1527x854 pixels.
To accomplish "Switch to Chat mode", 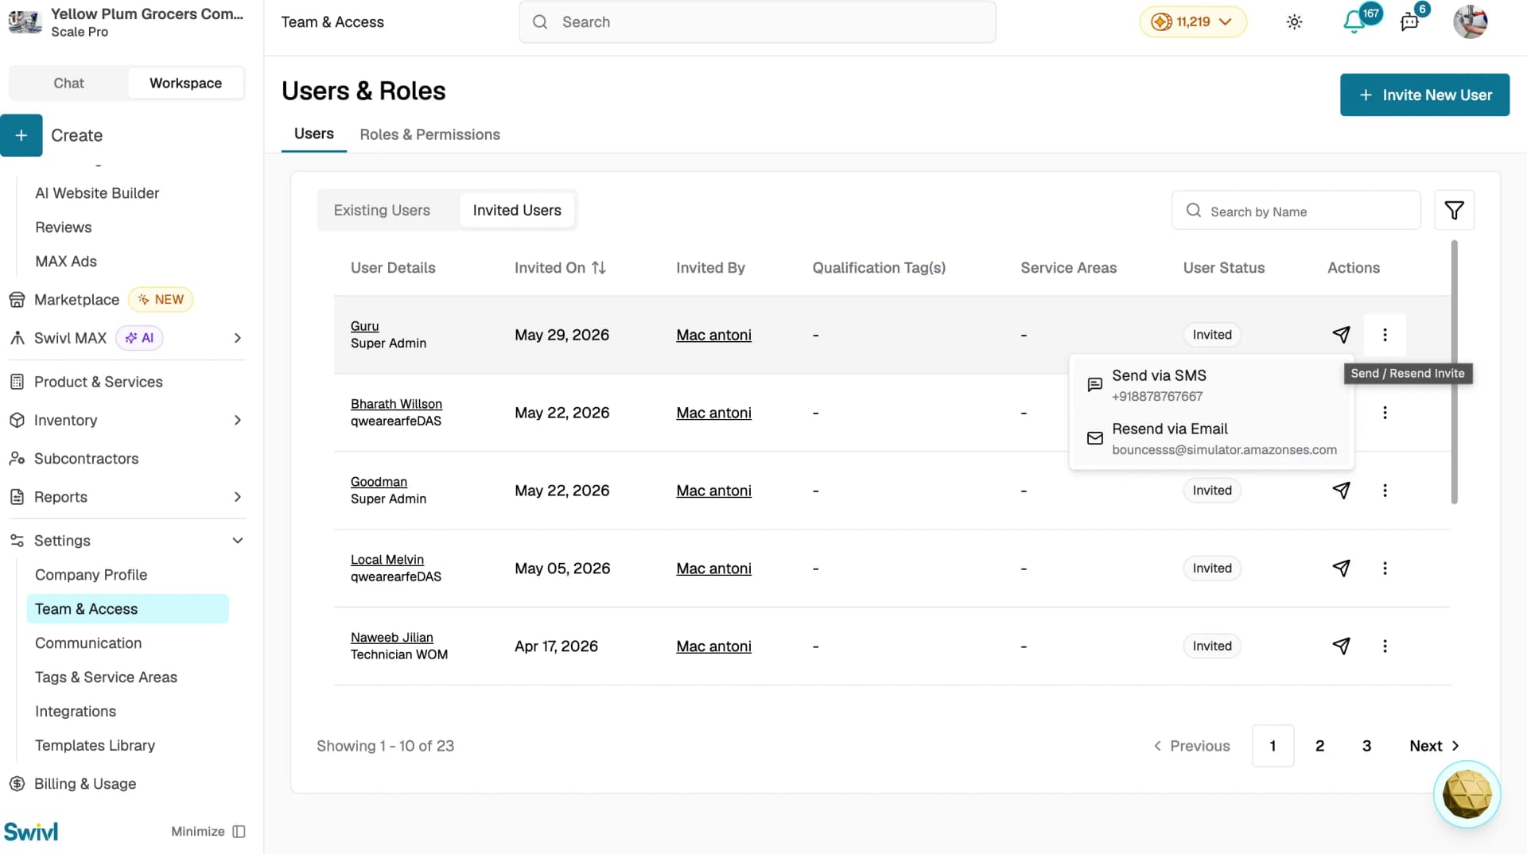I will 68,83.
